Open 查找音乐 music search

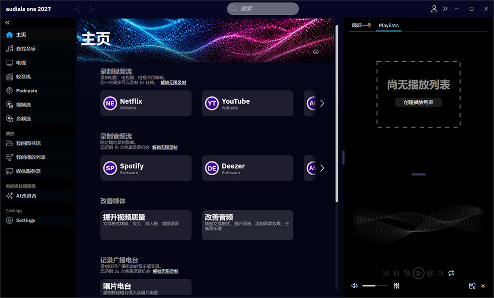(x=38, y=48)
